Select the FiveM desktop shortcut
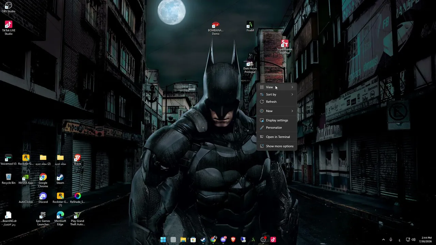 pyautogui.click(x=250, y=27)
